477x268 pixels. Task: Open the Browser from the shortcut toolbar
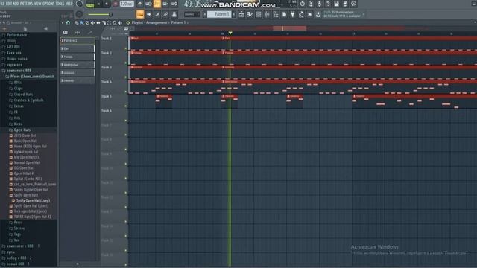pyautogui.click(x=276, y=14)
